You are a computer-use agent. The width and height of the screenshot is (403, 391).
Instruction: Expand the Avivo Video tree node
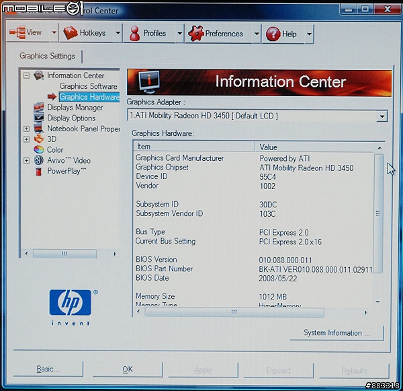[26, 160]
